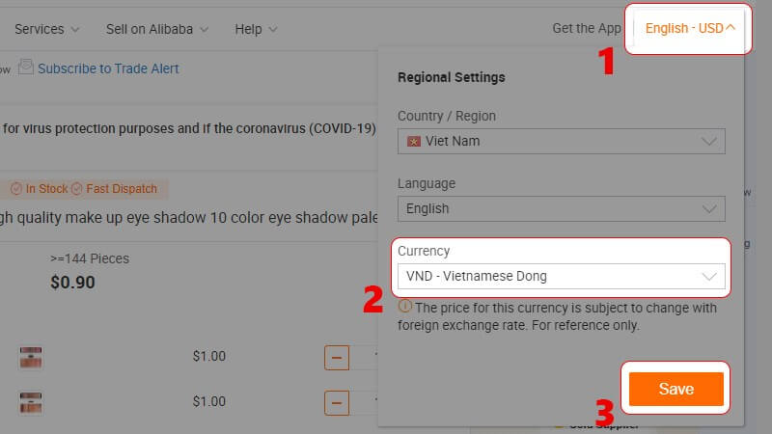Click the second eyeshadow palette thumbnail

point(31,402)
